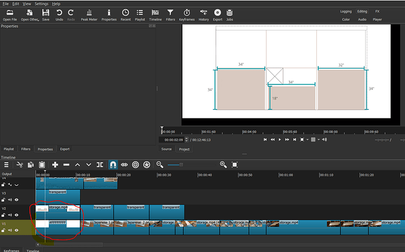Split clip at playhead
The width and height of the screenshot is (405, 252).
(100, 165)
